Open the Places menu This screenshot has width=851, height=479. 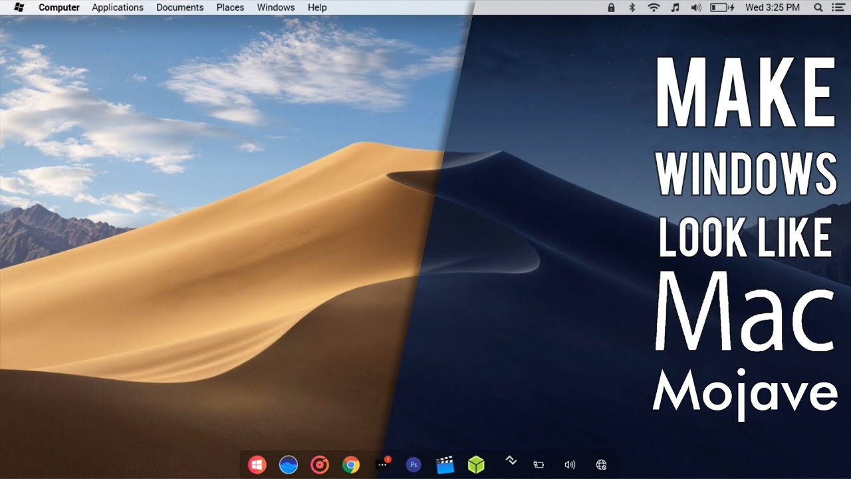230,7
